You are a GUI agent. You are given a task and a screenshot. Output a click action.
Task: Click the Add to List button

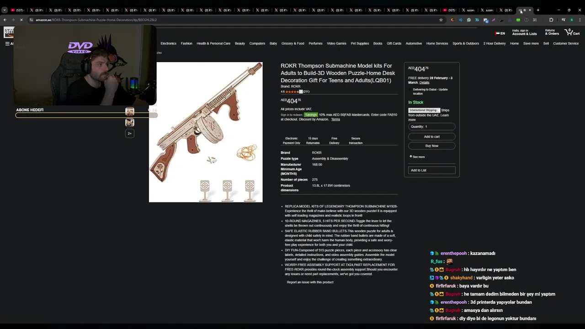[431, 170]
